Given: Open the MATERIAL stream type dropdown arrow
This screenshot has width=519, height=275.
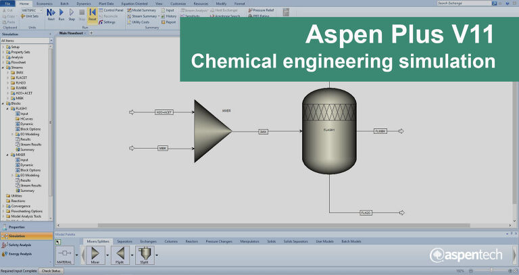Looking at the screenshot, I should (x=77, y=255).
